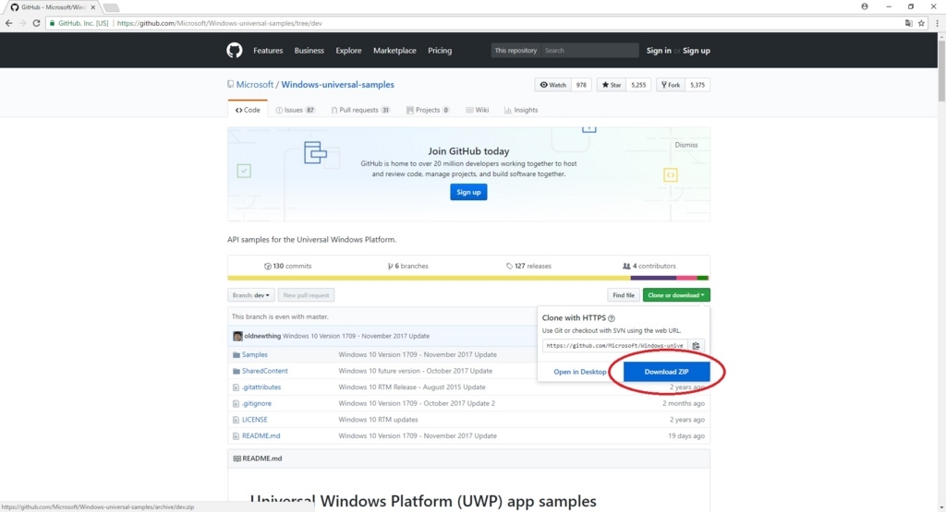
Task: Open the LICENSE file
Action: pyautogui.click(x=255, y=420)
